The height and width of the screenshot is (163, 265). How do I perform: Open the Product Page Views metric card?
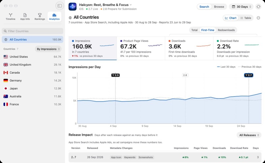141,48
